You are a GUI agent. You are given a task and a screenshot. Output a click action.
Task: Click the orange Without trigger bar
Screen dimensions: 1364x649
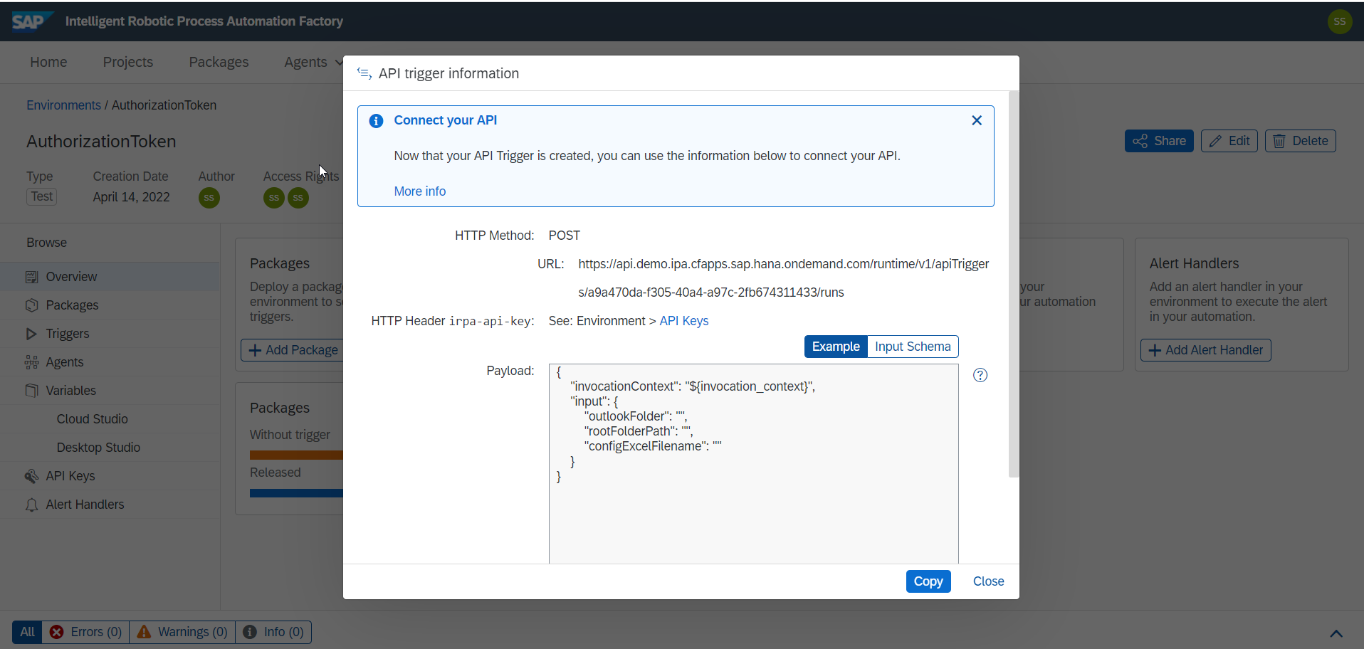tap(296, 455)
